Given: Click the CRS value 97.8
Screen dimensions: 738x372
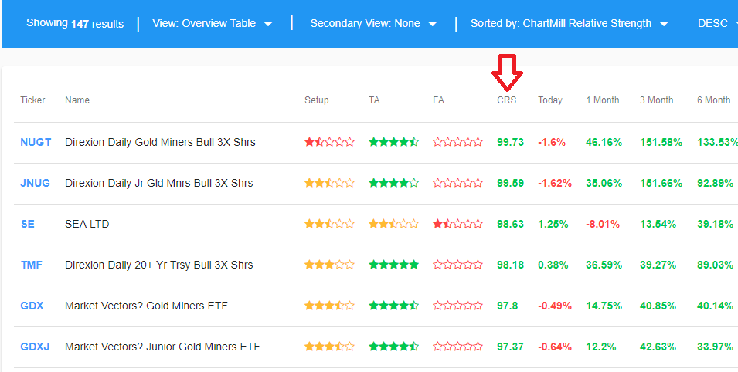Looking at the screenshot, I should pos(508,306).
